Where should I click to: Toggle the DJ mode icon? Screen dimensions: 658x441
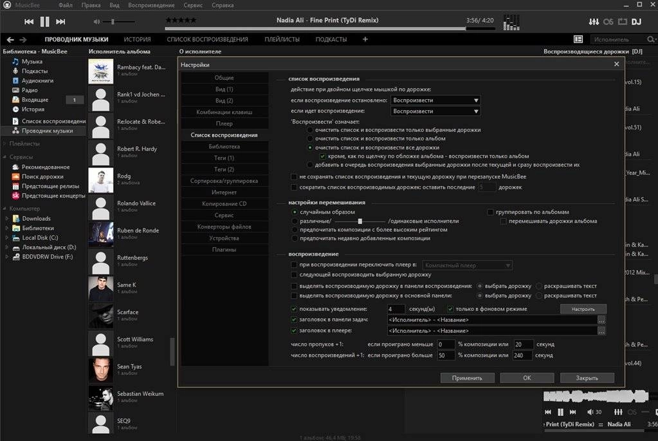[636, 21]
